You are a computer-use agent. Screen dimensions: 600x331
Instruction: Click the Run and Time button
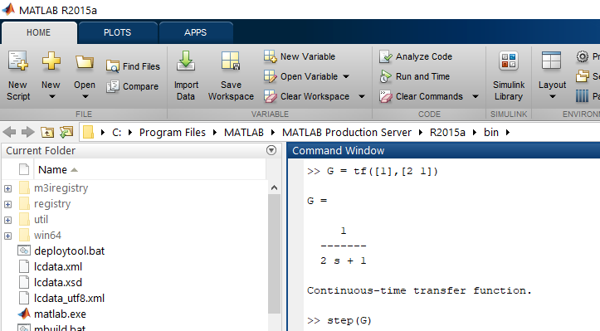pos(415,76)
